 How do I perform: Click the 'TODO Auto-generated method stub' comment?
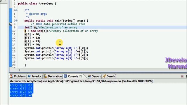click(x=58, y=24)
